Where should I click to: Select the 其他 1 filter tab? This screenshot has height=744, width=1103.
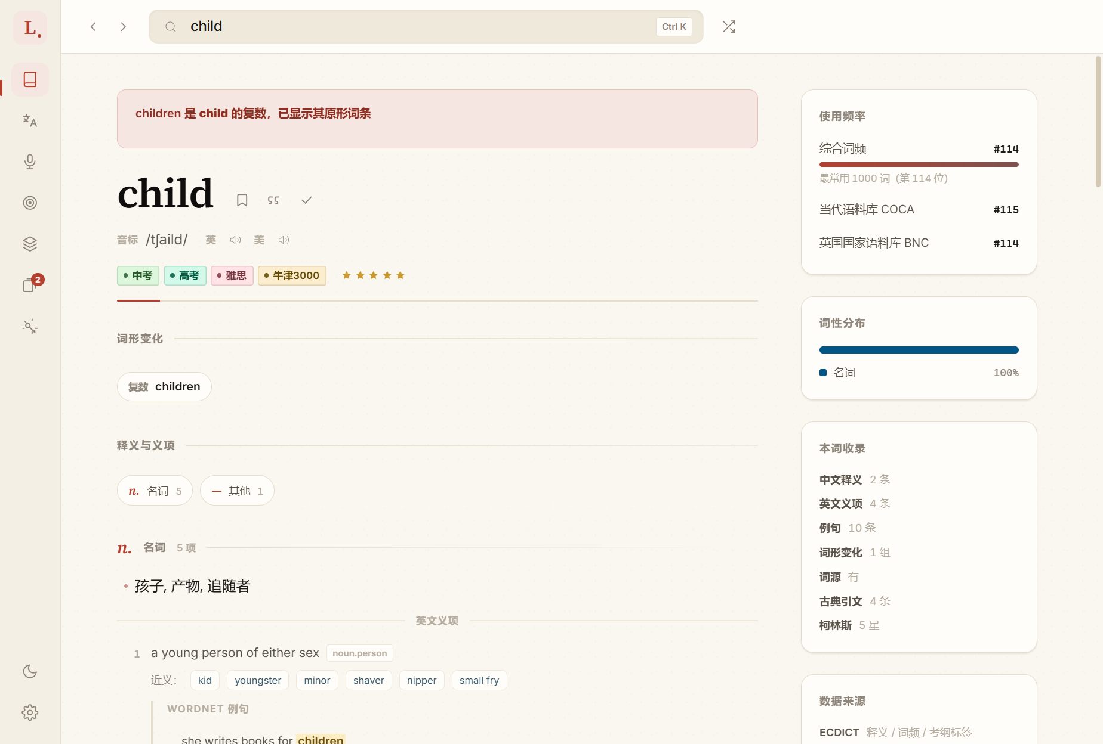click(237, 491)
